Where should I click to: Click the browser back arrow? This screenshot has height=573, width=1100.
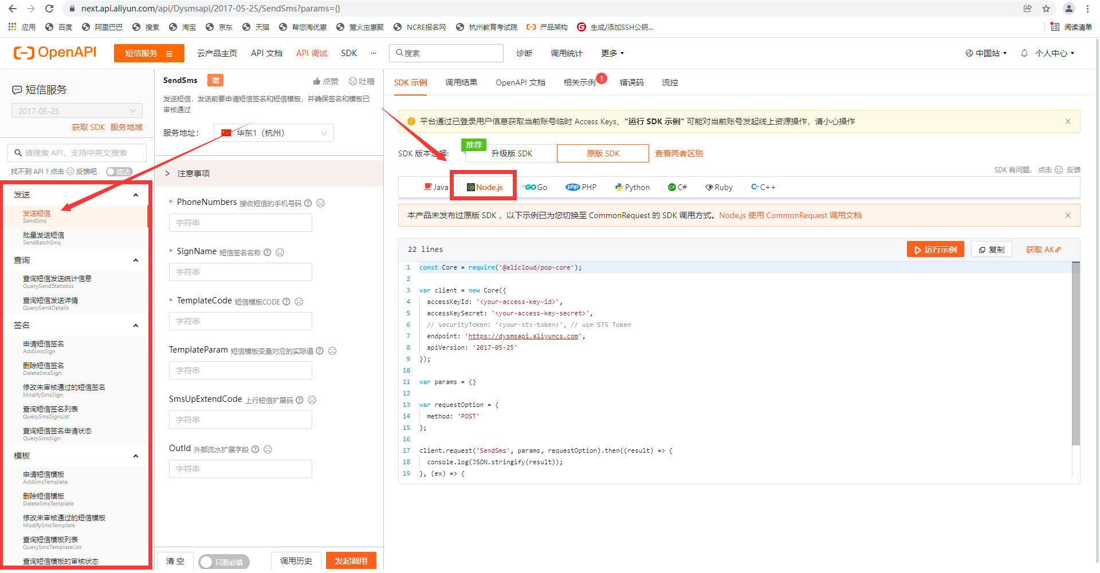(x=13, y=9)
